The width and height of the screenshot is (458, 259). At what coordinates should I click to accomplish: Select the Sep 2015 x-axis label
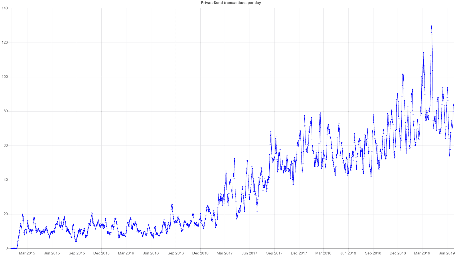77,253
